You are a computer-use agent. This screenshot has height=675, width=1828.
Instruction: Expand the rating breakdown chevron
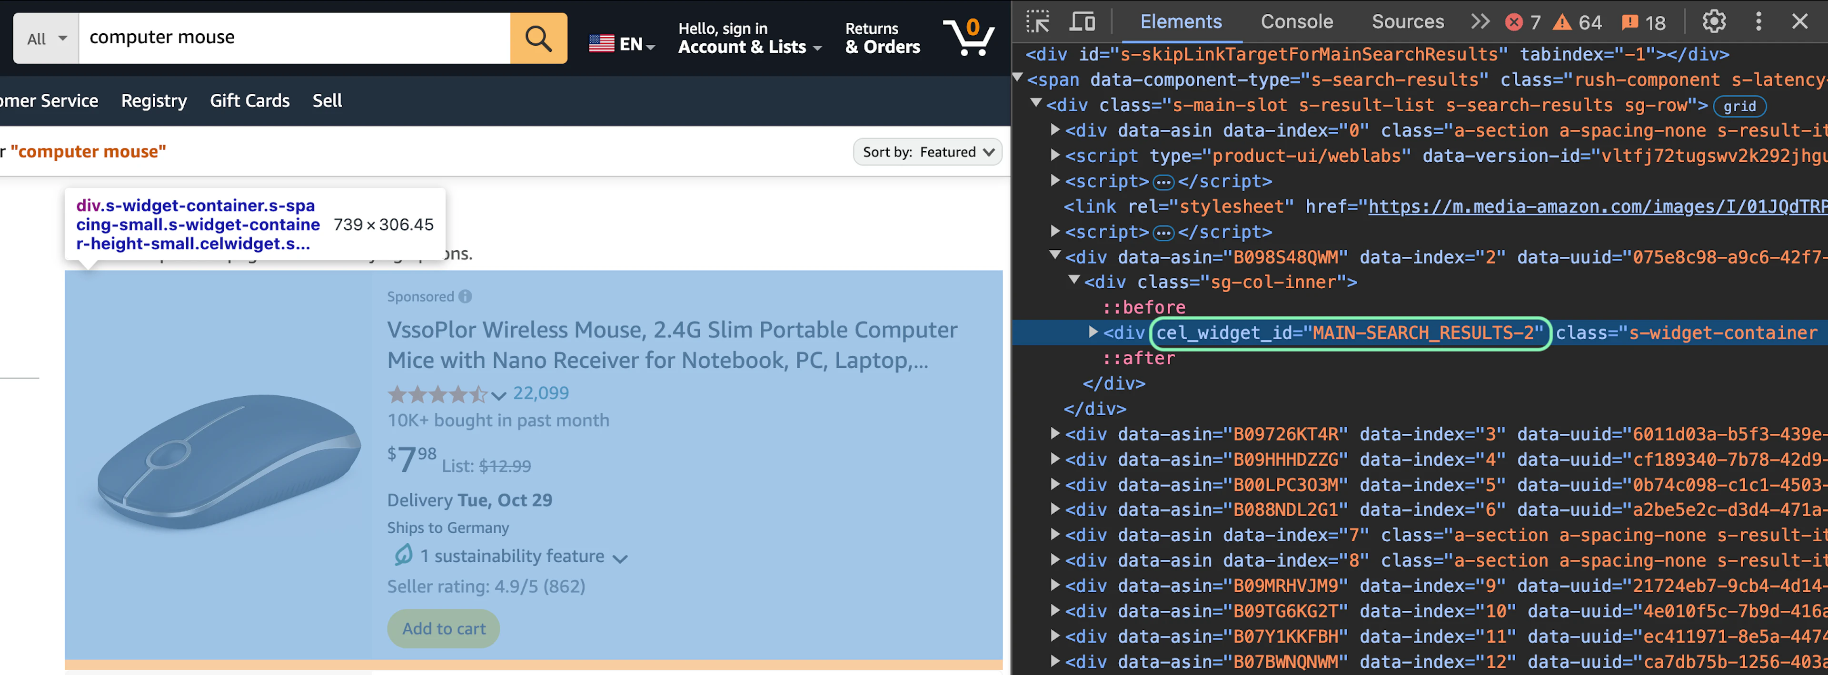coord(498,395)
